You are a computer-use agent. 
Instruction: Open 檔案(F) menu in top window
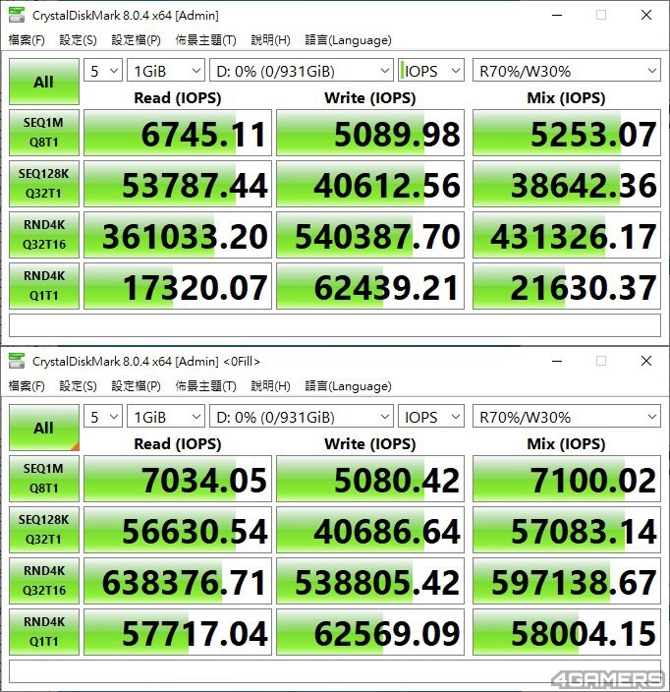coord(27,40)
